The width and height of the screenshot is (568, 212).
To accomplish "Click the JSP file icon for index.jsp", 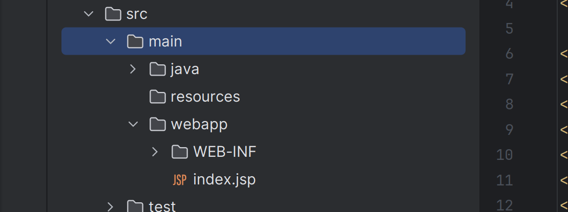I will [x=180, y=179].
